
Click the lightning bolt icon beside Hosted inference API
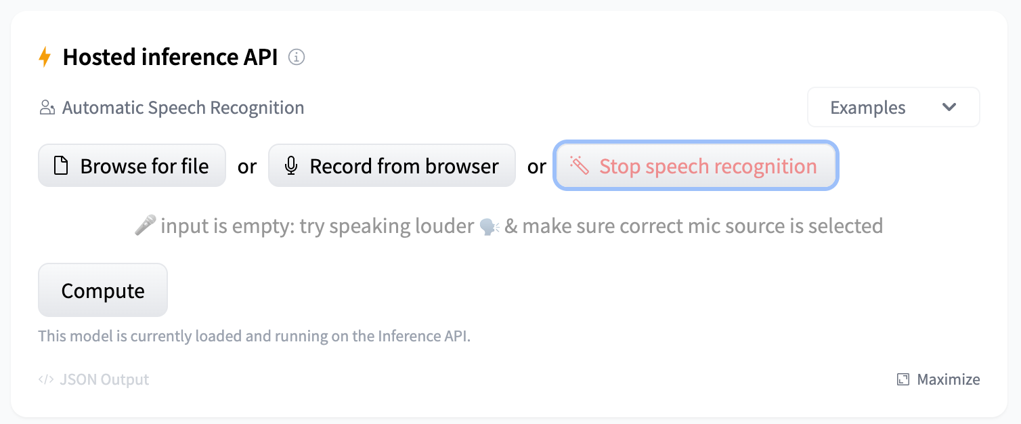tap(45, 57)
